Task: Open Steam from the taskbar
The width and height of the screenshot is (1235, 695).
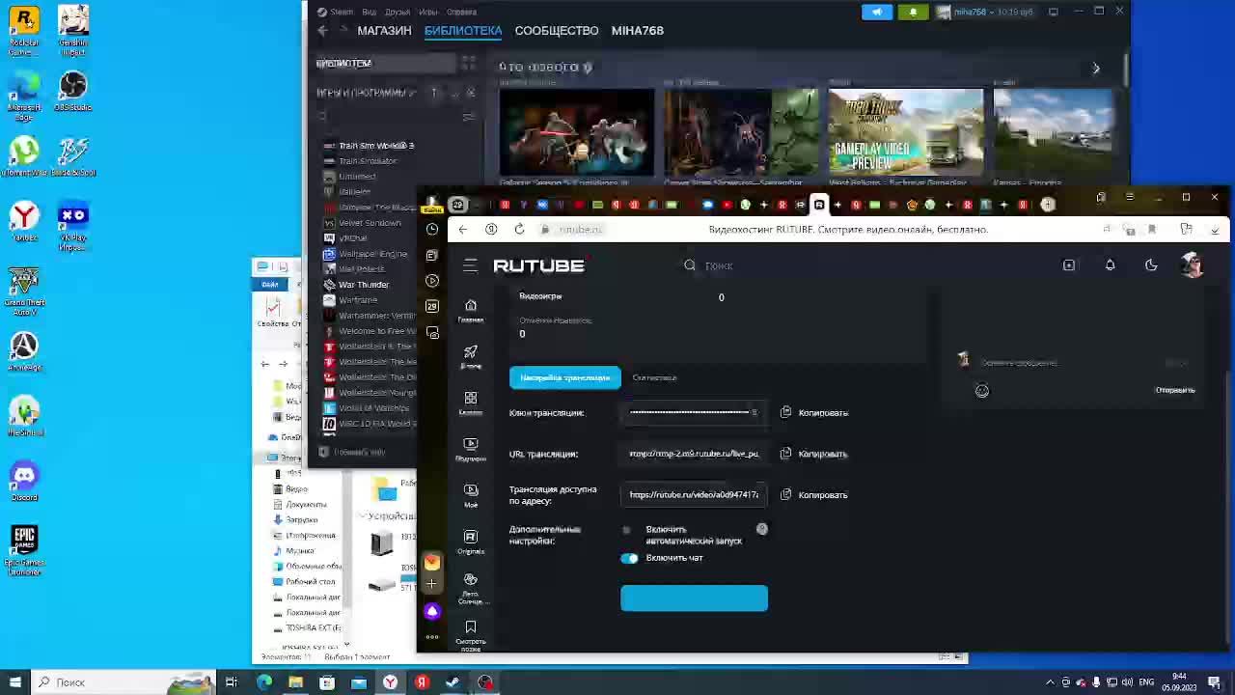Action: 453,682
